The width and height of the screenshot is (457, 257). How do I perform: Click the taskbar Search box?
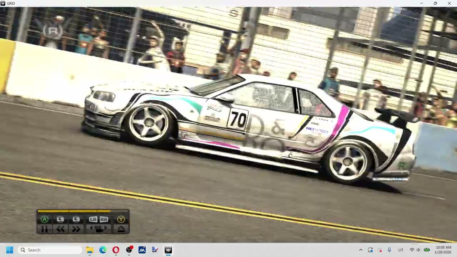[50, 250]
